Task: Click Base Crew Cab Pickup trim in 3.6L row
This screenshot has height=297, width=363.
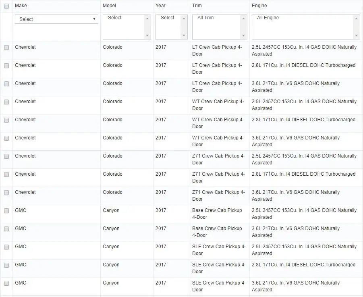Action: click(217, 232)
